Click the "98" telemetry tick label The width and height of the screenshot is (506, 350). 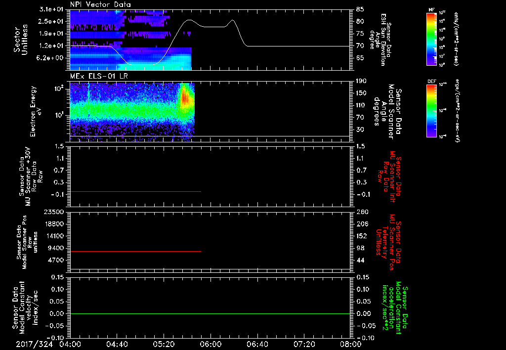tap(360, 248)
